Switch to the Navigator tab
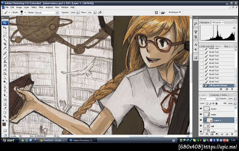Image resolution: width=239 pixels, height=151 pixels. pos(205,22)
